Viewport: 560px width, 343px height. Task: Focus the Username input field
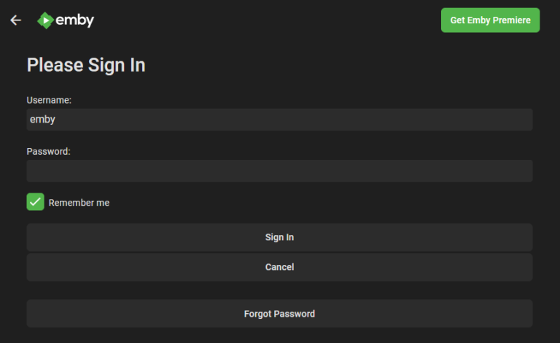(280, 120)
